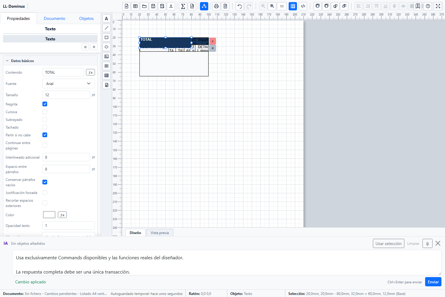Screen dimensions: 445x297
Task: Select the Diseño tab
Action: 135,233
